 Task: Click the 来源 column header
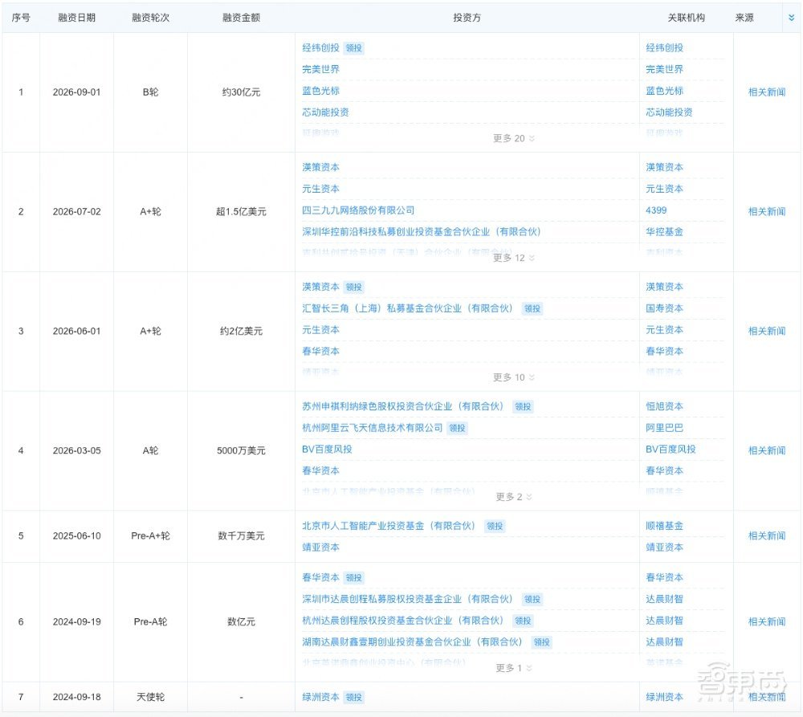(744, 18)
